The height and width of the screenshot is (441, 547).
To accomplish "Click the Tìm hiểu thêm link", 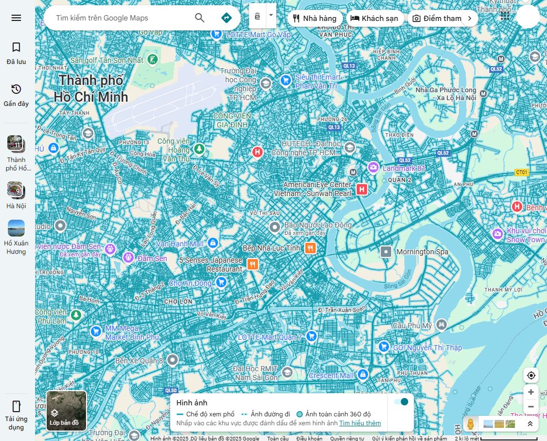I will pyautogui.click(x=360, y=423).
